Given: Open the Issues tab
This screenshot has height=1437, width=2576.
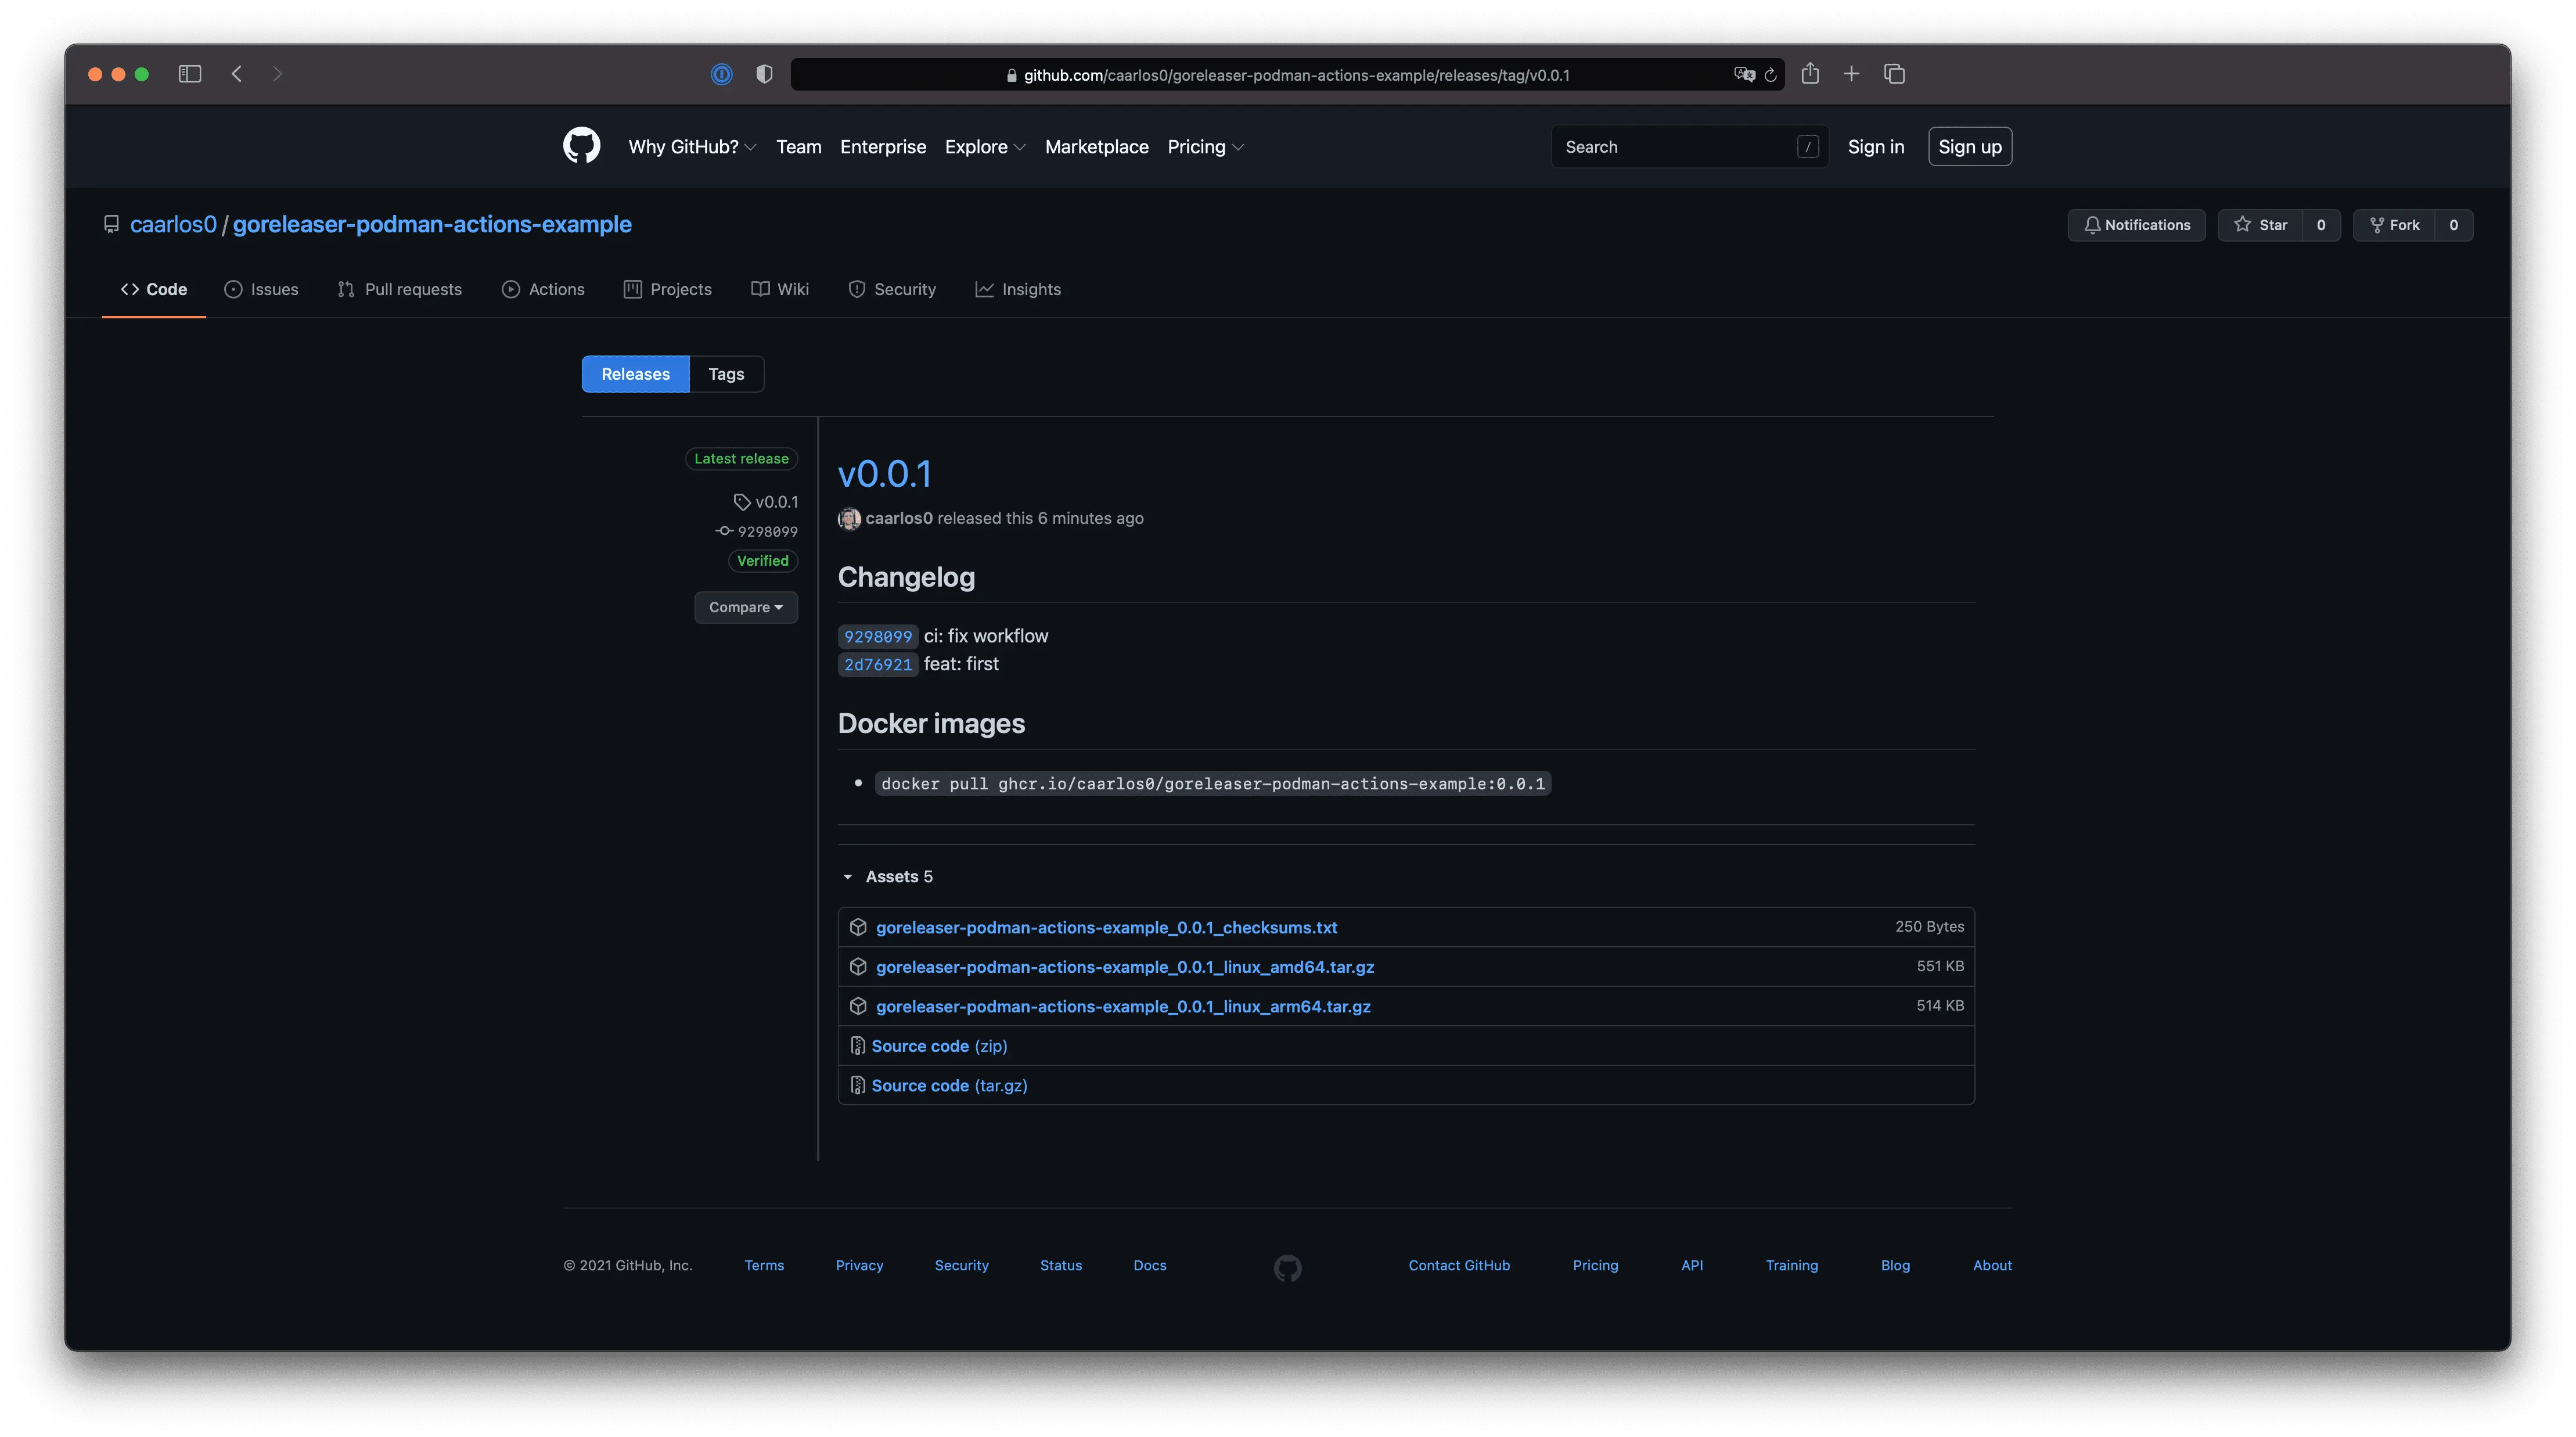Looking at the screenshot, I should tap(261, 289).
